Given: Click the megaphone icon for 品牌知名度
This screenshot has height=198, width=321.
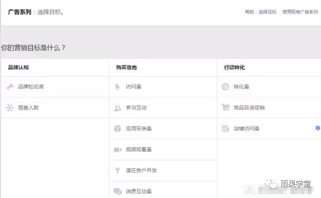Looking at the screenshot, I should point(10,87).
